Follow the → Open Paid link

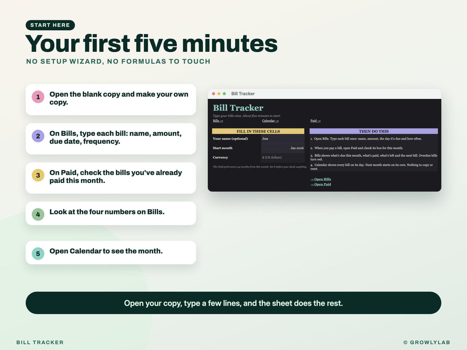(x=321, y=184)
